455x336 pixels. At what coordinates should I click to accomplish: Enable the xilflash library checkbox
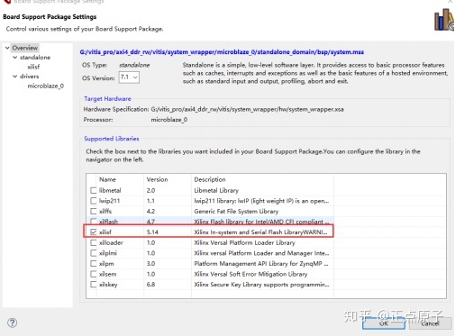(x=94, y=222)
